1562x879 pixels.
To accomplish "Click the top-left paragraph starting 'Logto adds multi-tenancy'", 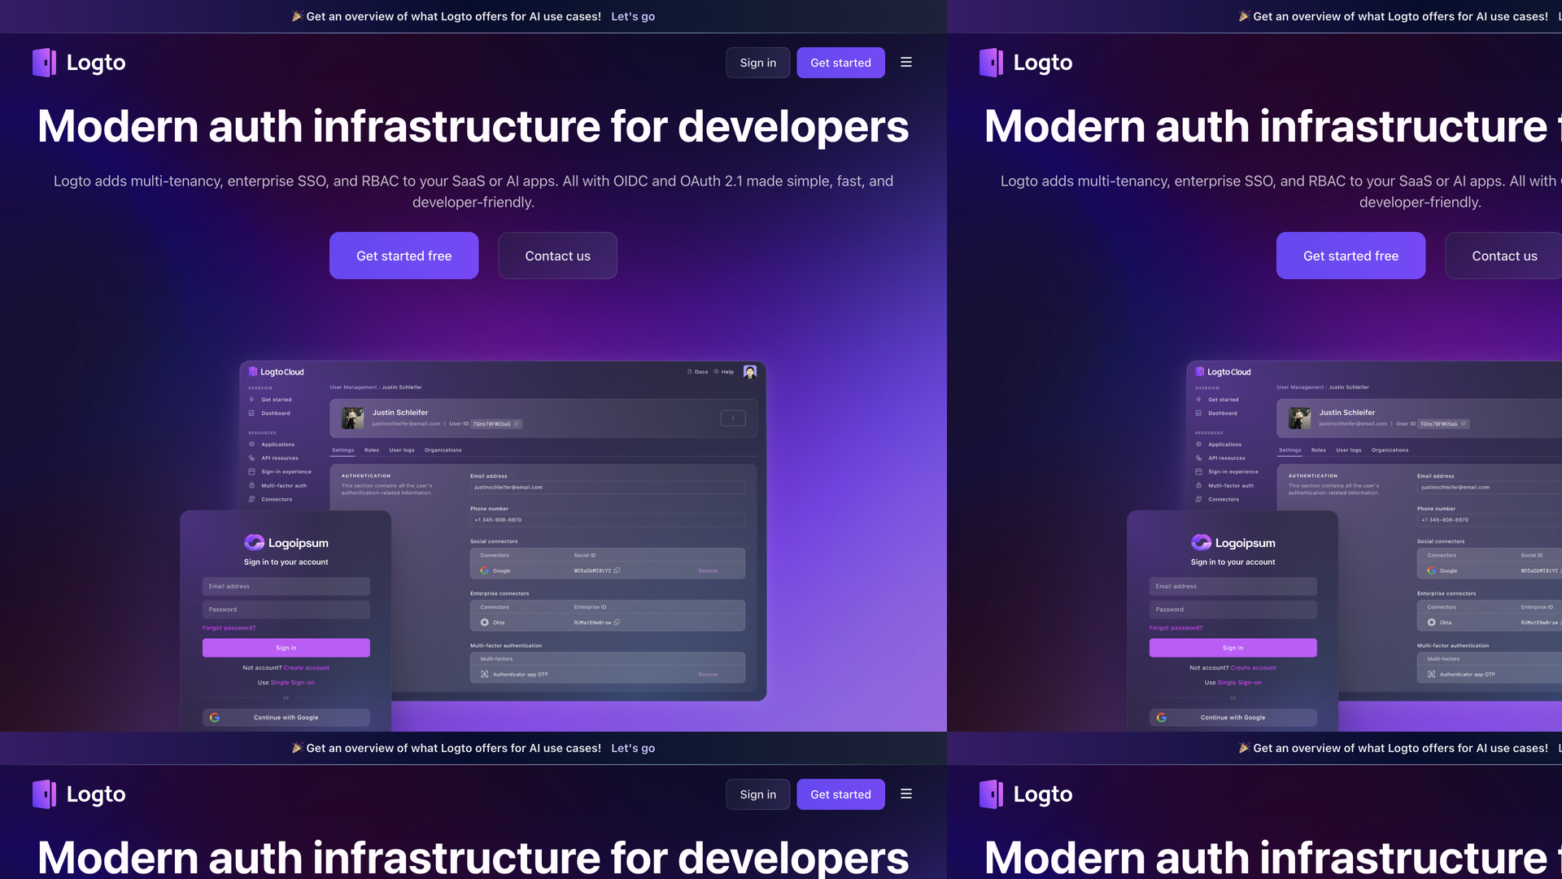I will pyautogui.click(x=473, y=191).
